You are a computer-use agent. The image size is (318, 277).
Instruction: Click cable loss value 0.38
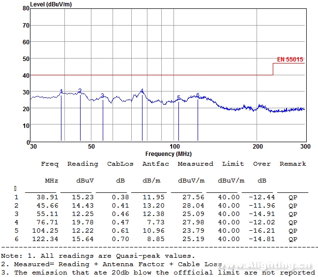pyautogui.click(x=120, y=197)
